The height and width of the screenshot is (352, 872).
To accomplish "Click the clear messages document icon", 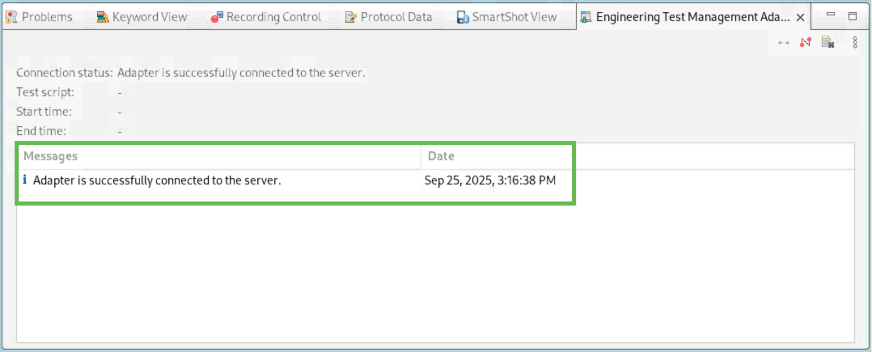I will tap(828, 42).
